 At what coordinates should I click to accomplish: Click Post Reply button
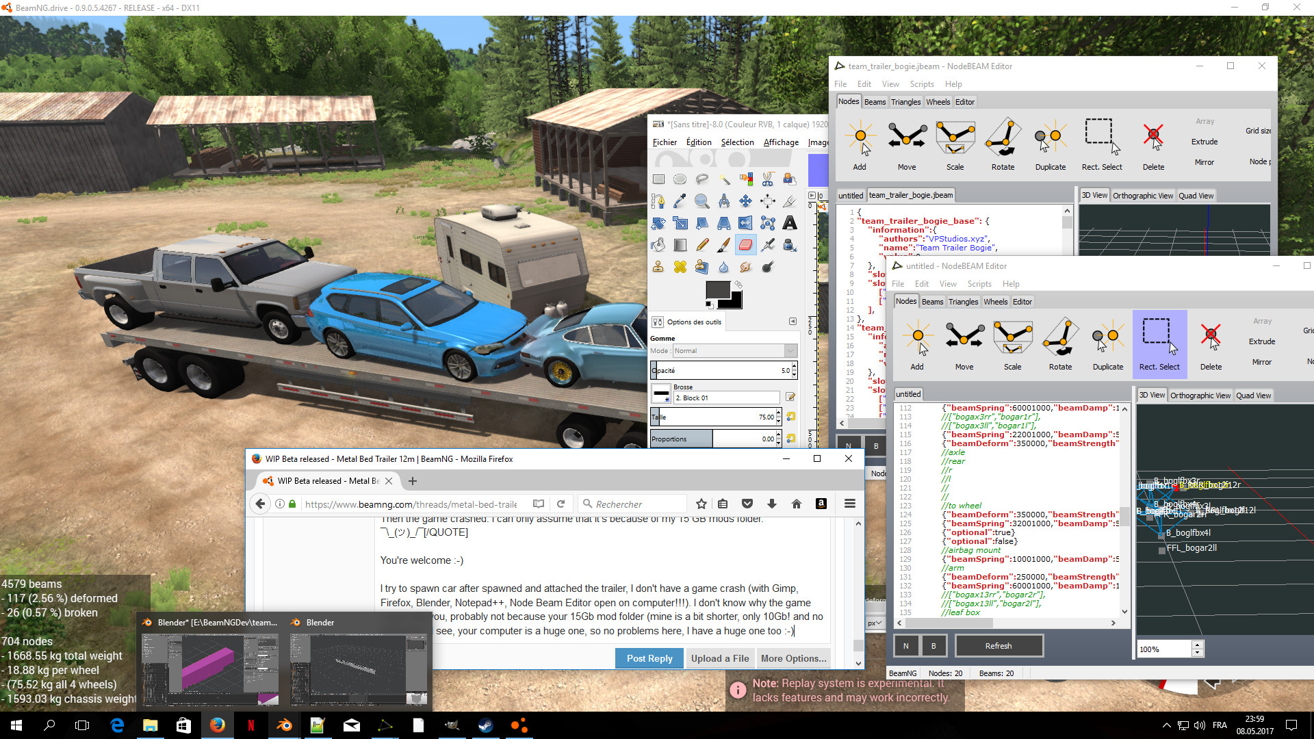pyautogui.click(x=649, y=658)
